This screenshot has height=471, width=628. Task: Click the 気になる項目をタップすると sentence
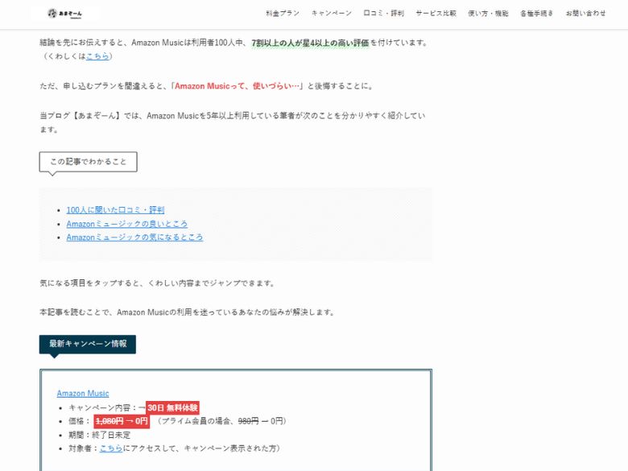pyautogui.click(x=158, y=283)
